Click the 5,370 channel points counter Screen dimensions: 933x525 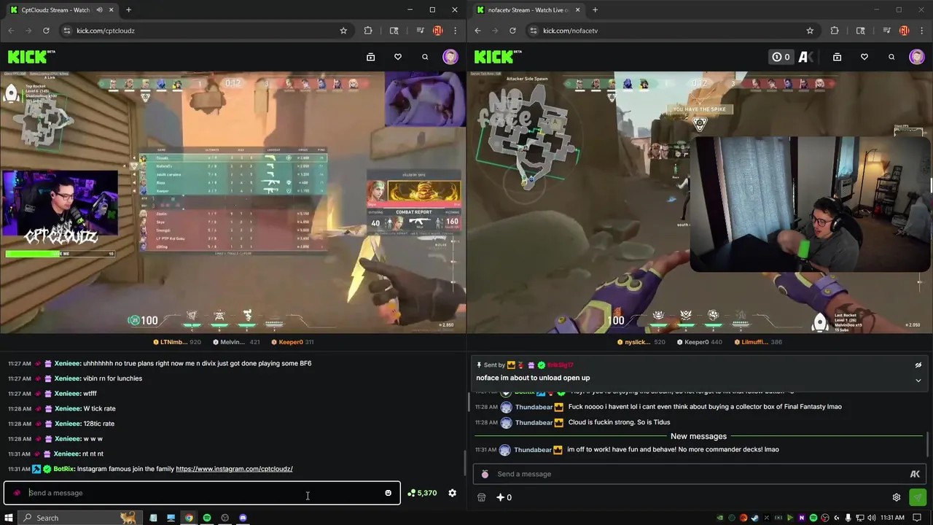(x=422, y=493)
